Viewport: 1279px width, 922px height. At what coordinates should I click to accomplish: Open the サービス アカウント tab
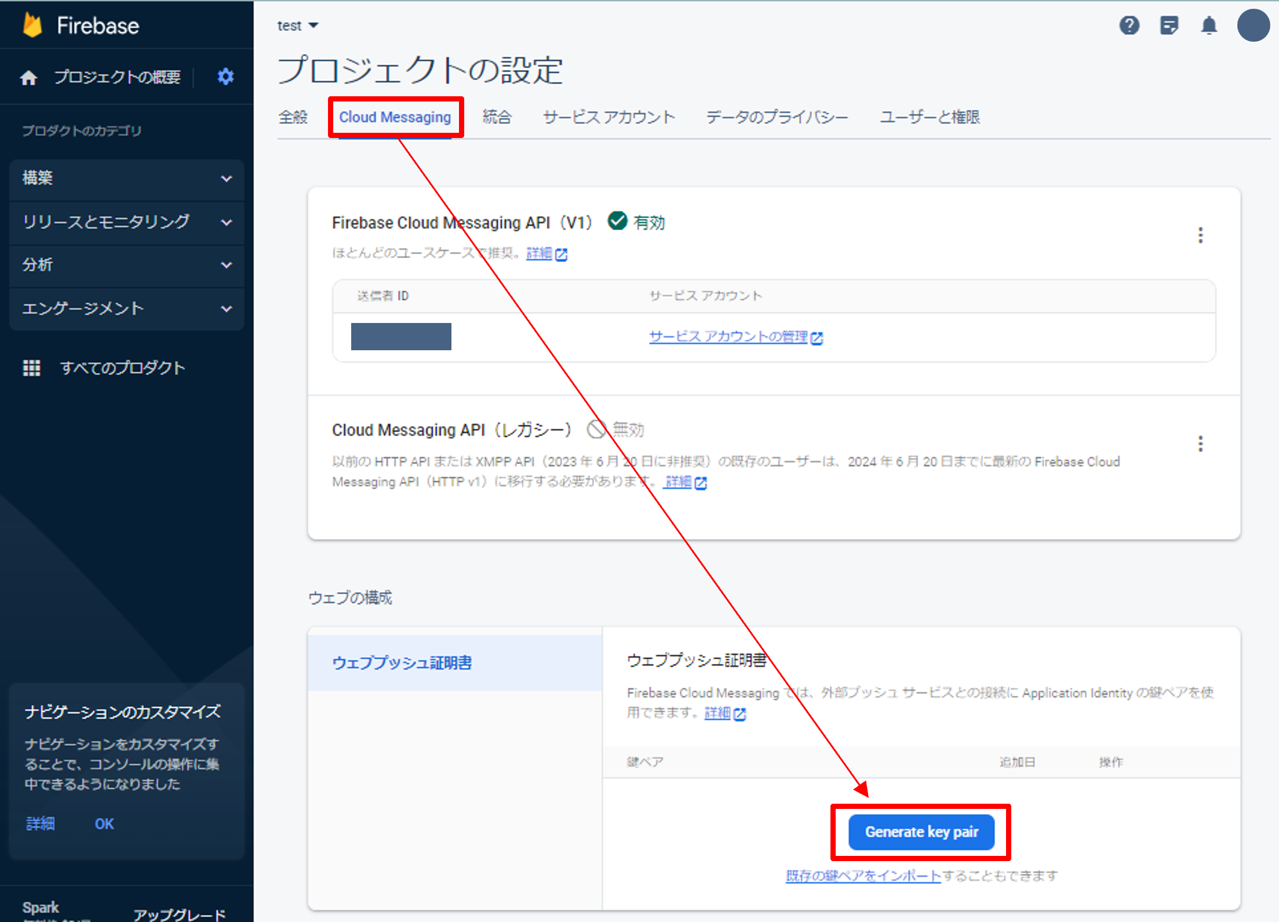[x=609, y=117]
